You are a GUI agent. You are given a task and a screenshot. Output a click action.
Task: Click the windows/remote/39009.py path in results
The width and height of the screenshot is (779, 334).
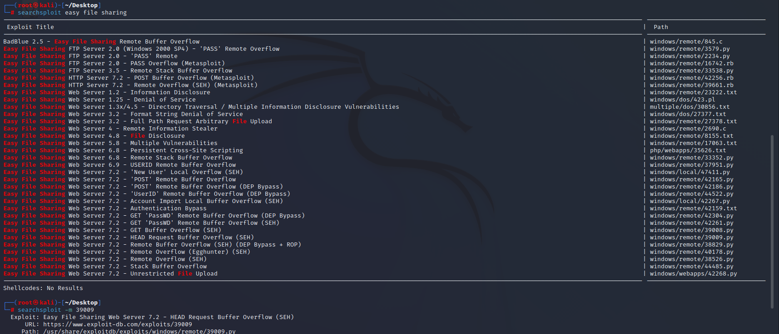coord(691,237)
